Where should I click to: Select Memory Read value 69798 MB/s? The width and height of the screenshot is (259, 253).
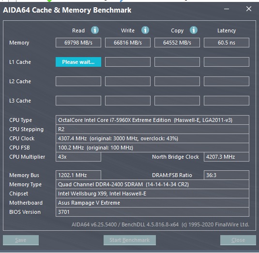point(78,43)
